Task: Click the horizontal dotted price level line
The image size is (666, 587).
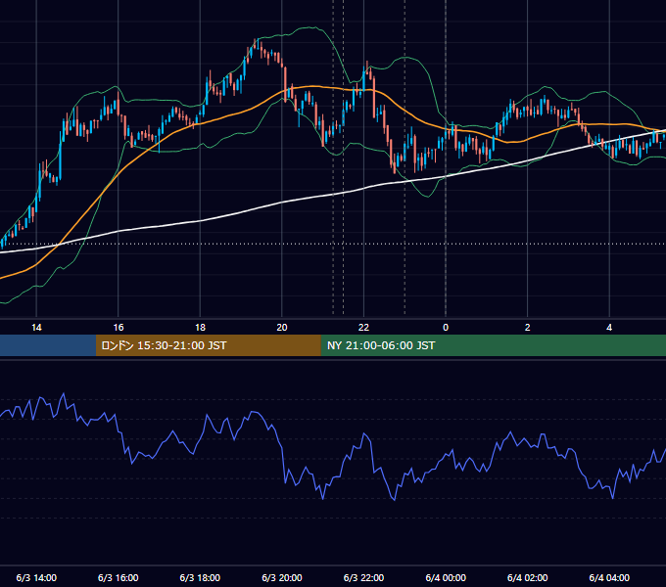Action: pos(333,244)
